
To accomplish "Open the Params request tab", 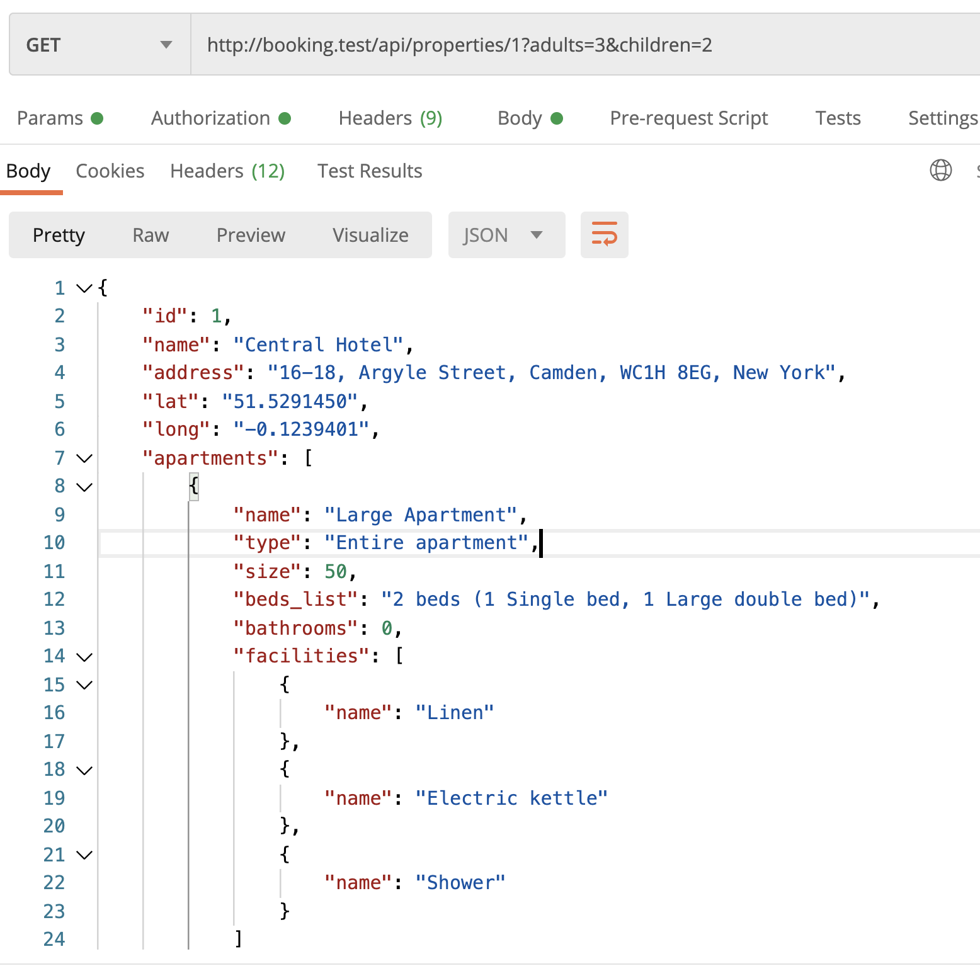I will tap(60, 118).
